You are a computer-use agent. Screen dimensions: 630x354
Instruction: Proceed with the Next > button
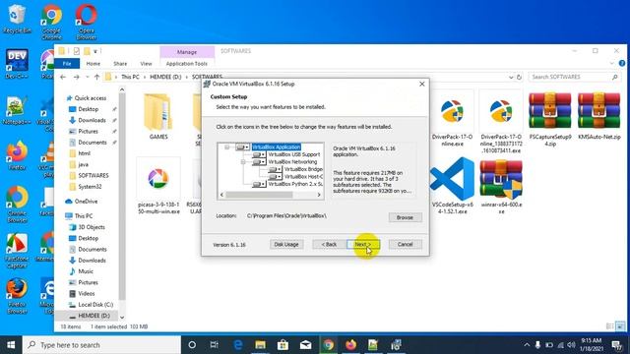pos(363,244)
